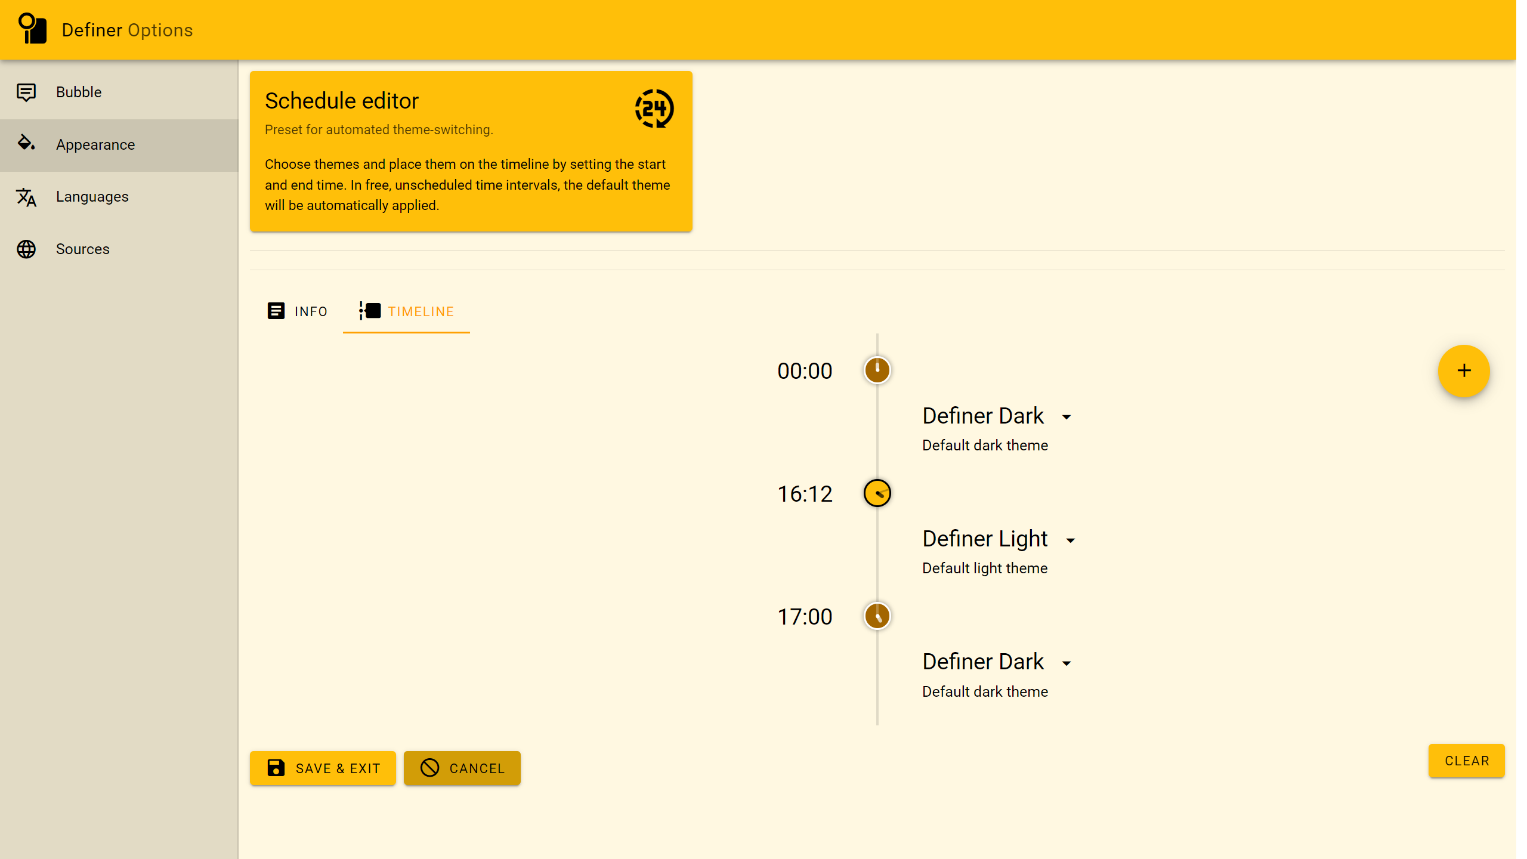Open the Languages section in sidebar
Screen dimensions: 1527x859
click(x=92, y=197)
